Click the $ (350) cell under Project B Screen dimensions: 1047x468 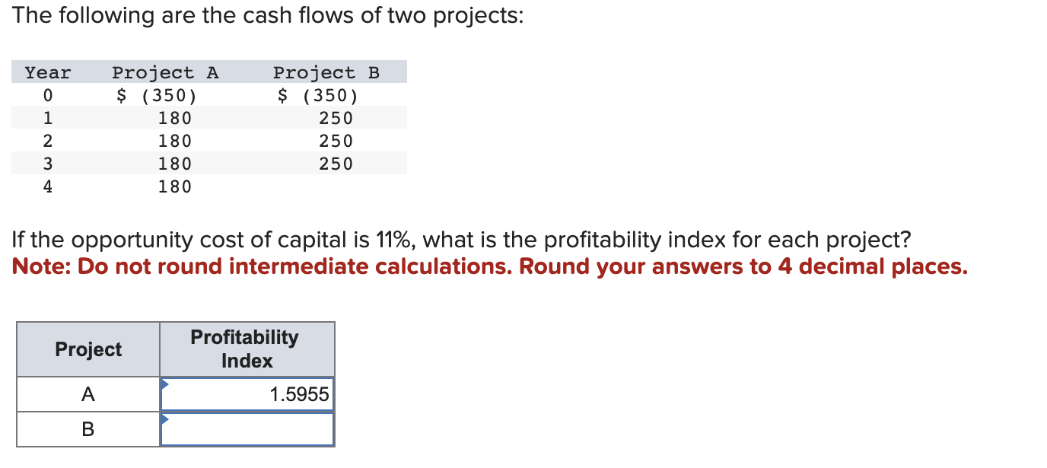[318, 94]
